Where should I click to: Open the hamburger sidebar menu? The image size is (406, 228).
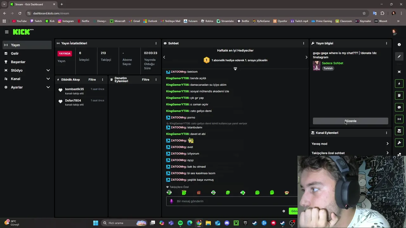7,32
